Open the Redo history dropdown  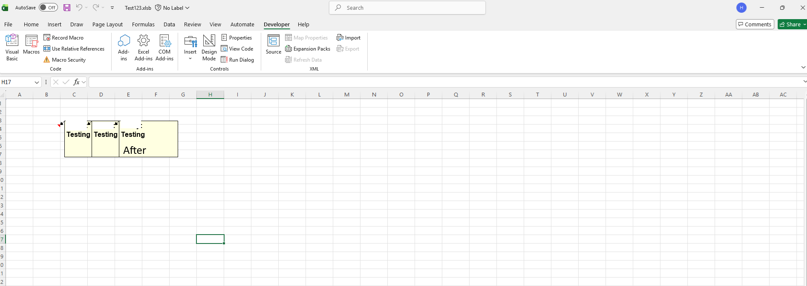click(103, 8)
